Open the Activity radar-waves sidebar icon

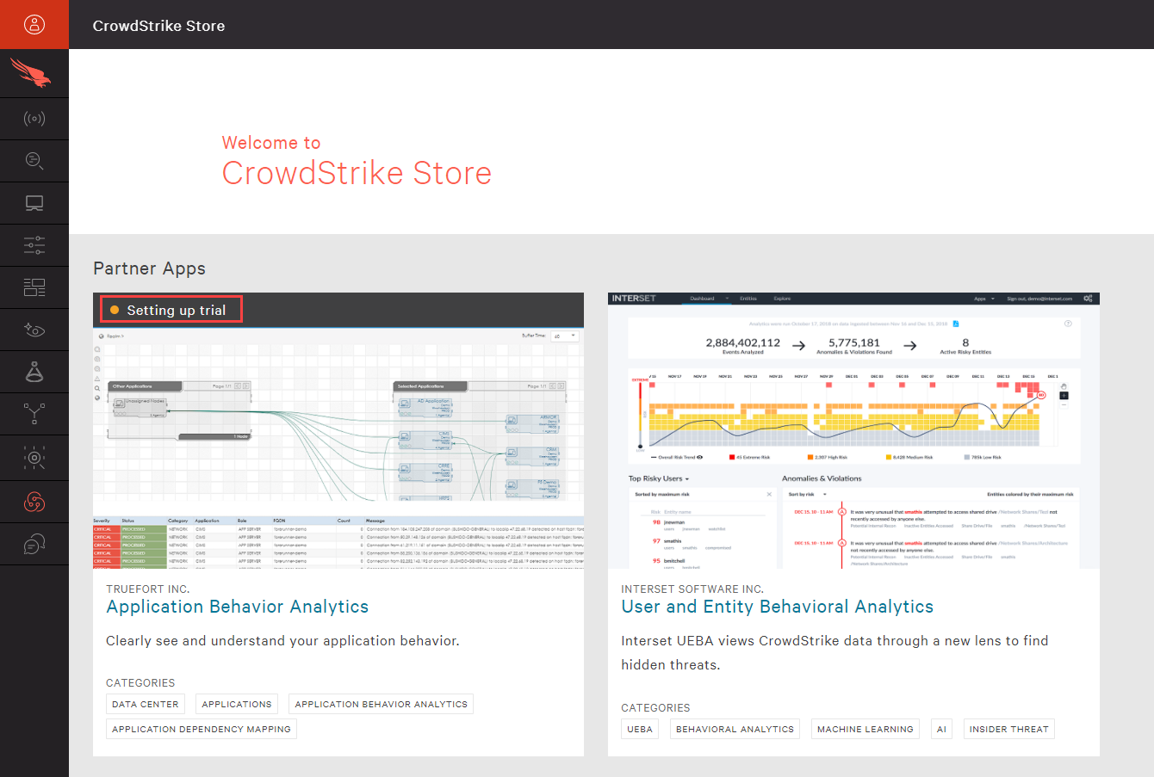34,119
